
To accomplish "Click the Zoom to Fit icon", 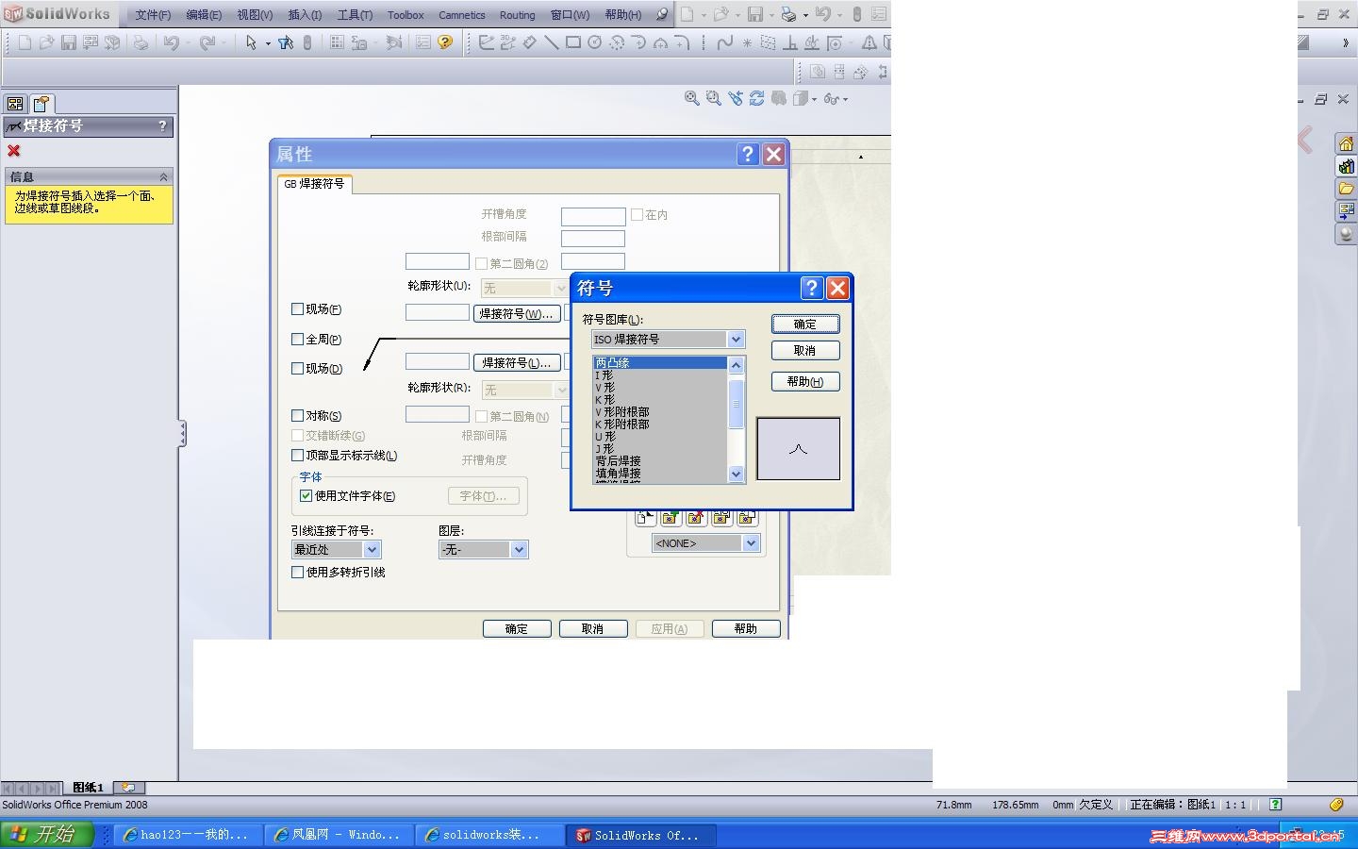I will pos(691,98).
